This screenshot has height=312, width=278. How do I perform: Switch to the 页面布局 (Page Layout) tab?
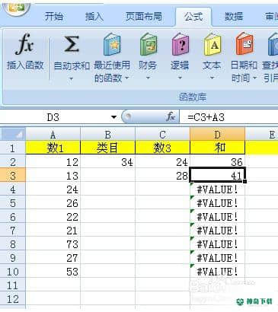click(x=144, y=17)
